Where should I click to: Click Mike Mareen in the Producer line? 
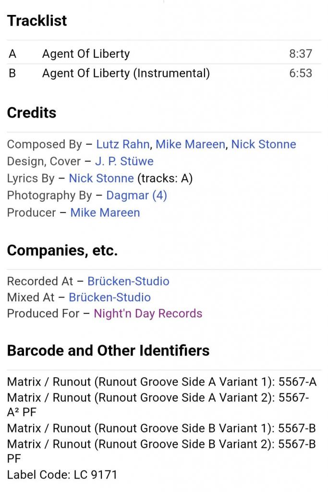click(105, 212)
